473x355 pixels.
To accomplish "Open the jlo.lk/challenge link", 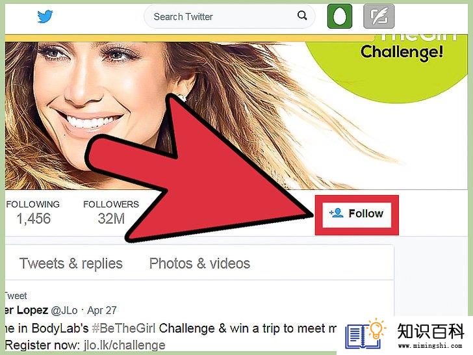I will click(x=125, y=345).
